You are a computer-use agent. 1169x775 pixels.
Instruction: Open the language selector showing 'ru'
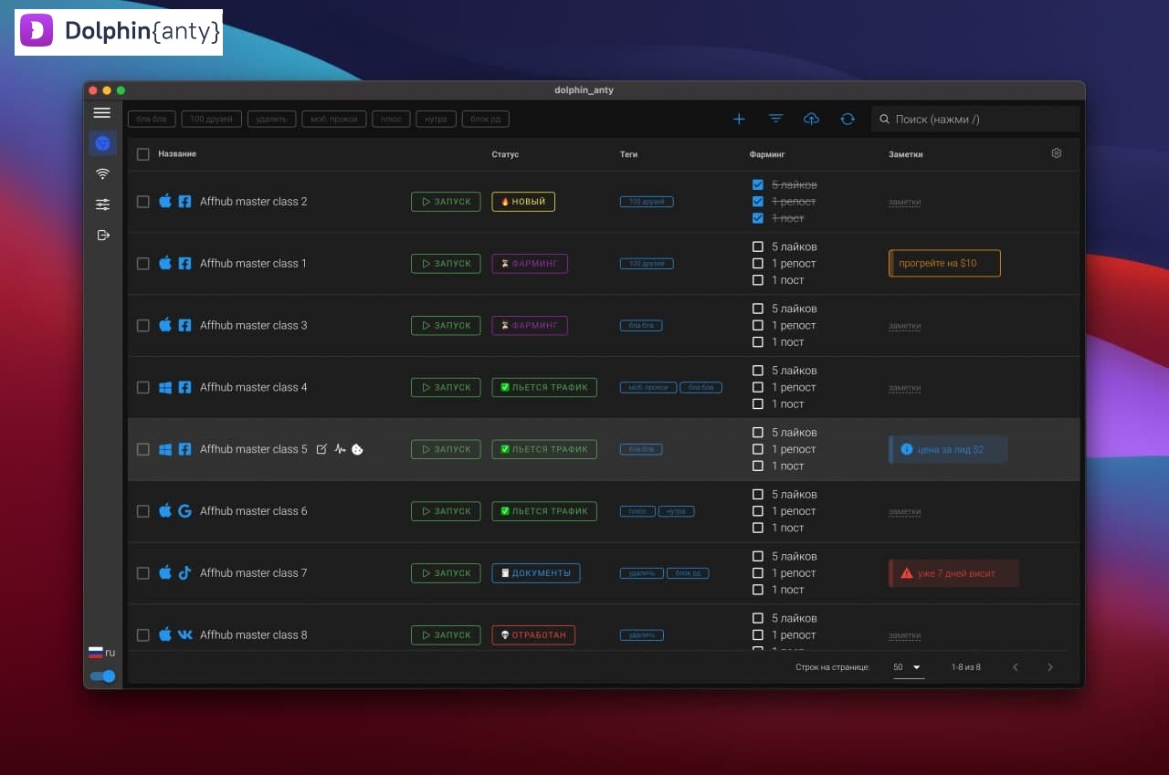click(x=101, y=652)
